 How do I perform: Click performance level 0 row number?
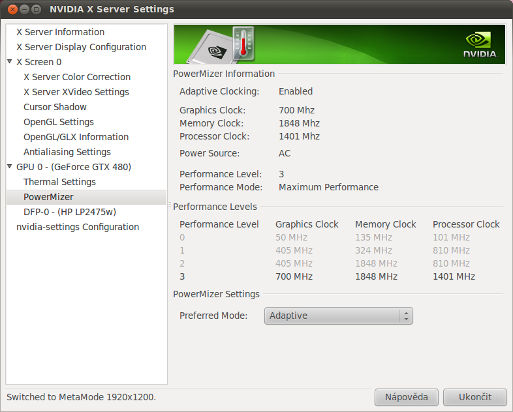pyautogui.click(x=182, y=237)
